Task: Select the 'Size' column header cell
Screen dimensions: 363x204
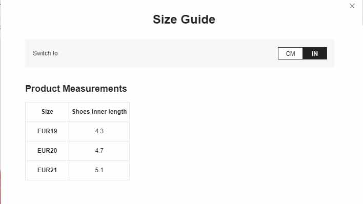Action: point(47,112)
